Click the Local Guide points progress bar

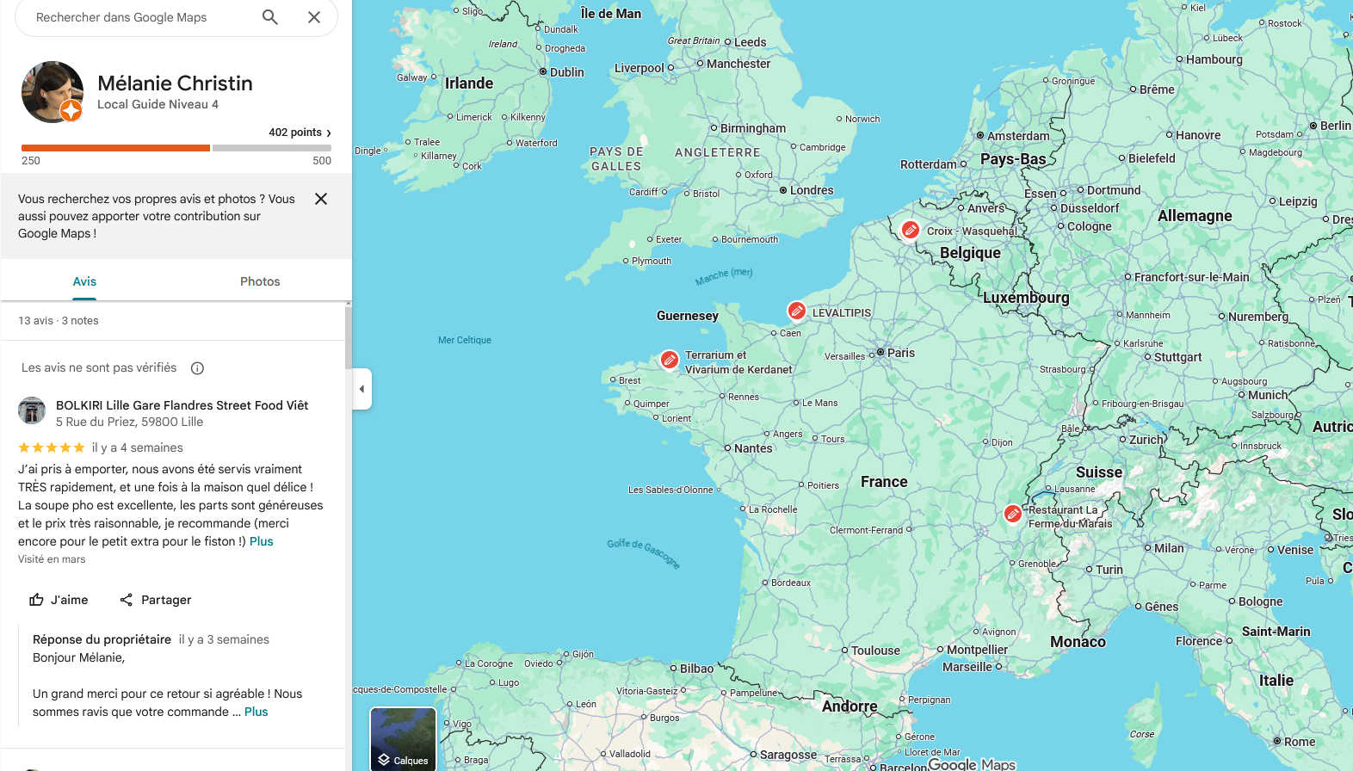pos(176,148)
